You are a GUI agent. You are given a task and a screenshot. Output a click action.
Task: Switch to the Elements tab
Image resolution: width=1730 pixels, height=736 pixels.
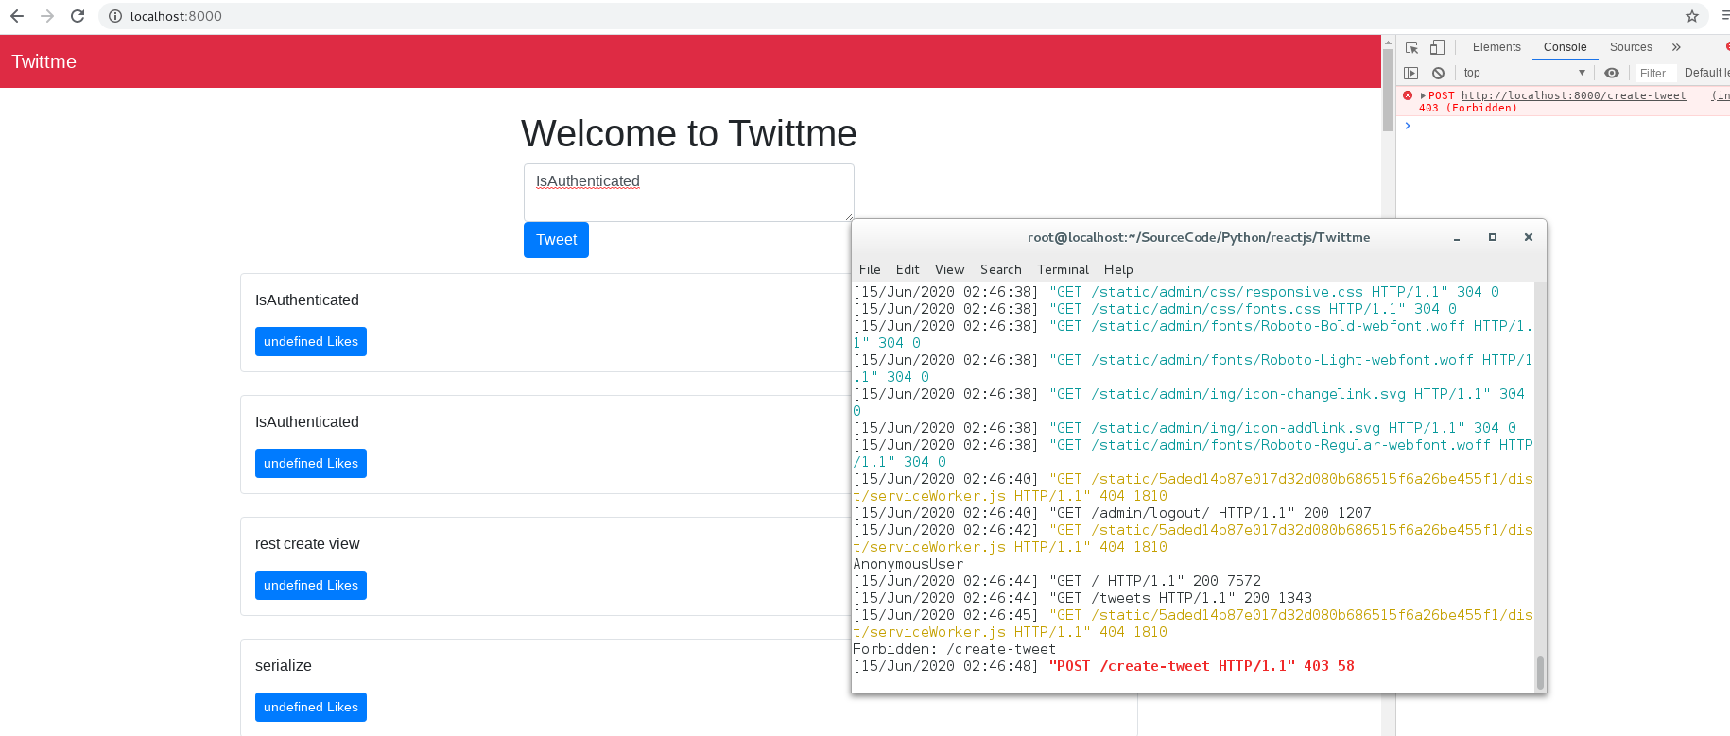1496,47
